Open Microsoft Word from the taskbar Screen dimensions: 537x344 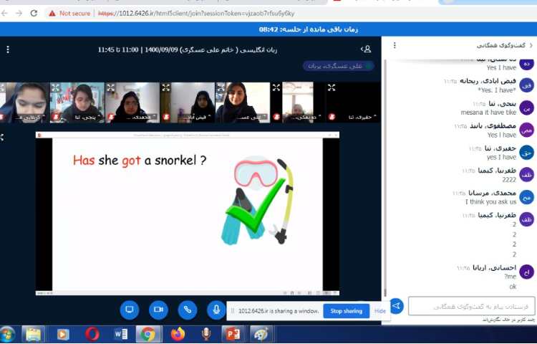click(120, 334)
